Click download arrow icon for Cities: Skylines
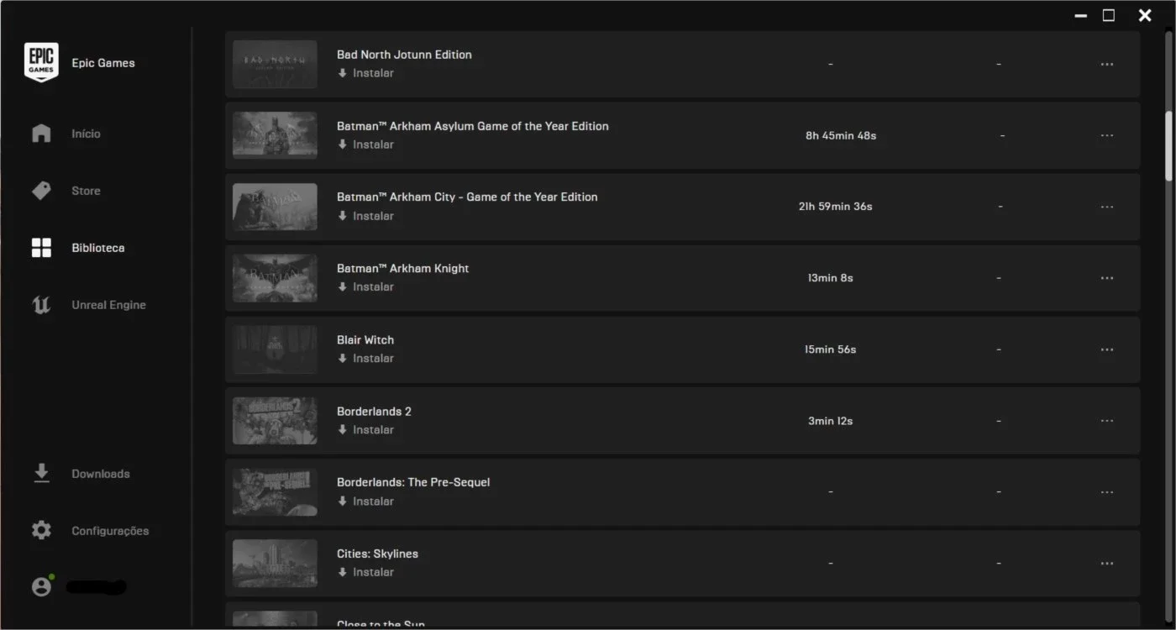Screen dimensions: 1176x630 (342, 572)
